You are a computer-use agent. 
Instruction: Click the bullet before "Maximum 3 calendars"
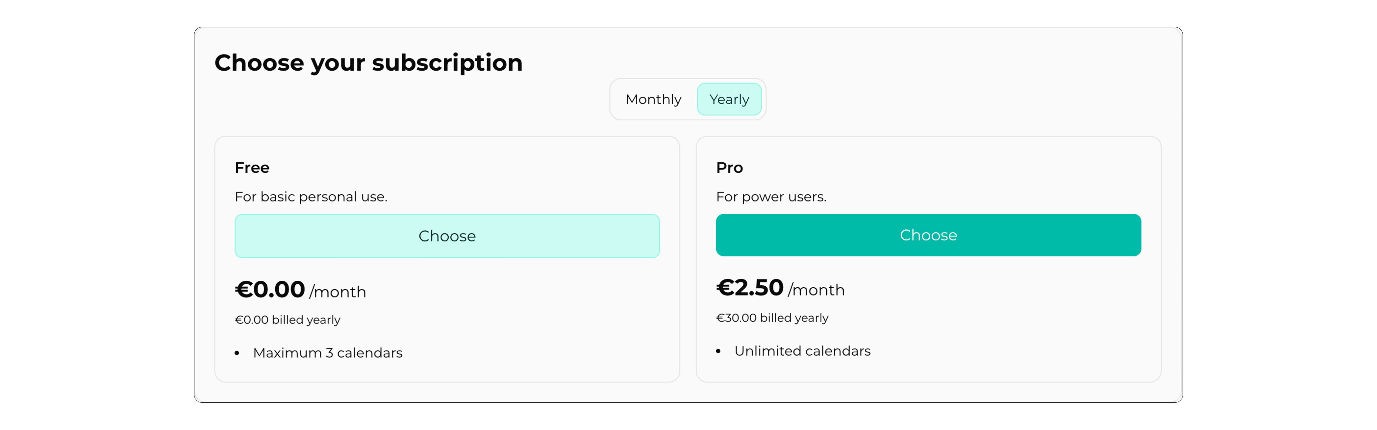click(237, 353)
